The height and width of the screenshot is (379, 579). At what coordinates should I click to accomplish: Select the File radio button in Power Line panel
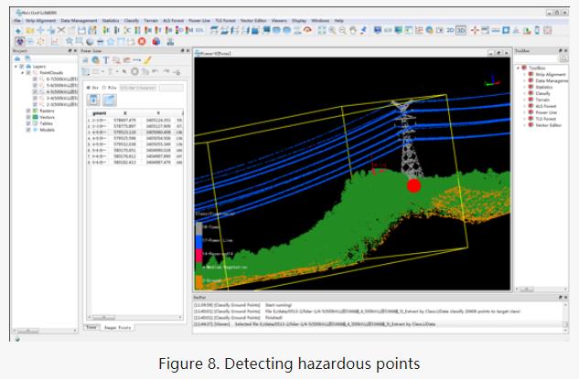tap(103, 88)
